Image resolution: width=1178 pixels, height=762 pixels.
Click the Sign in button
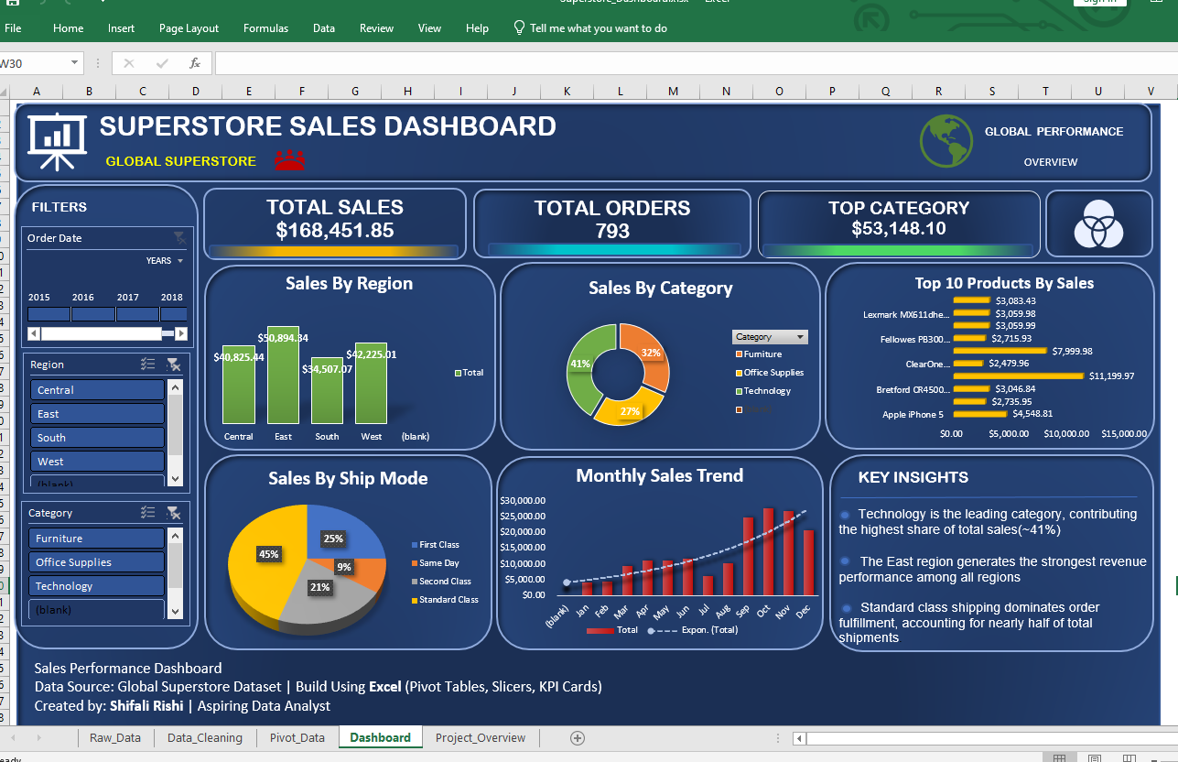1099,4
